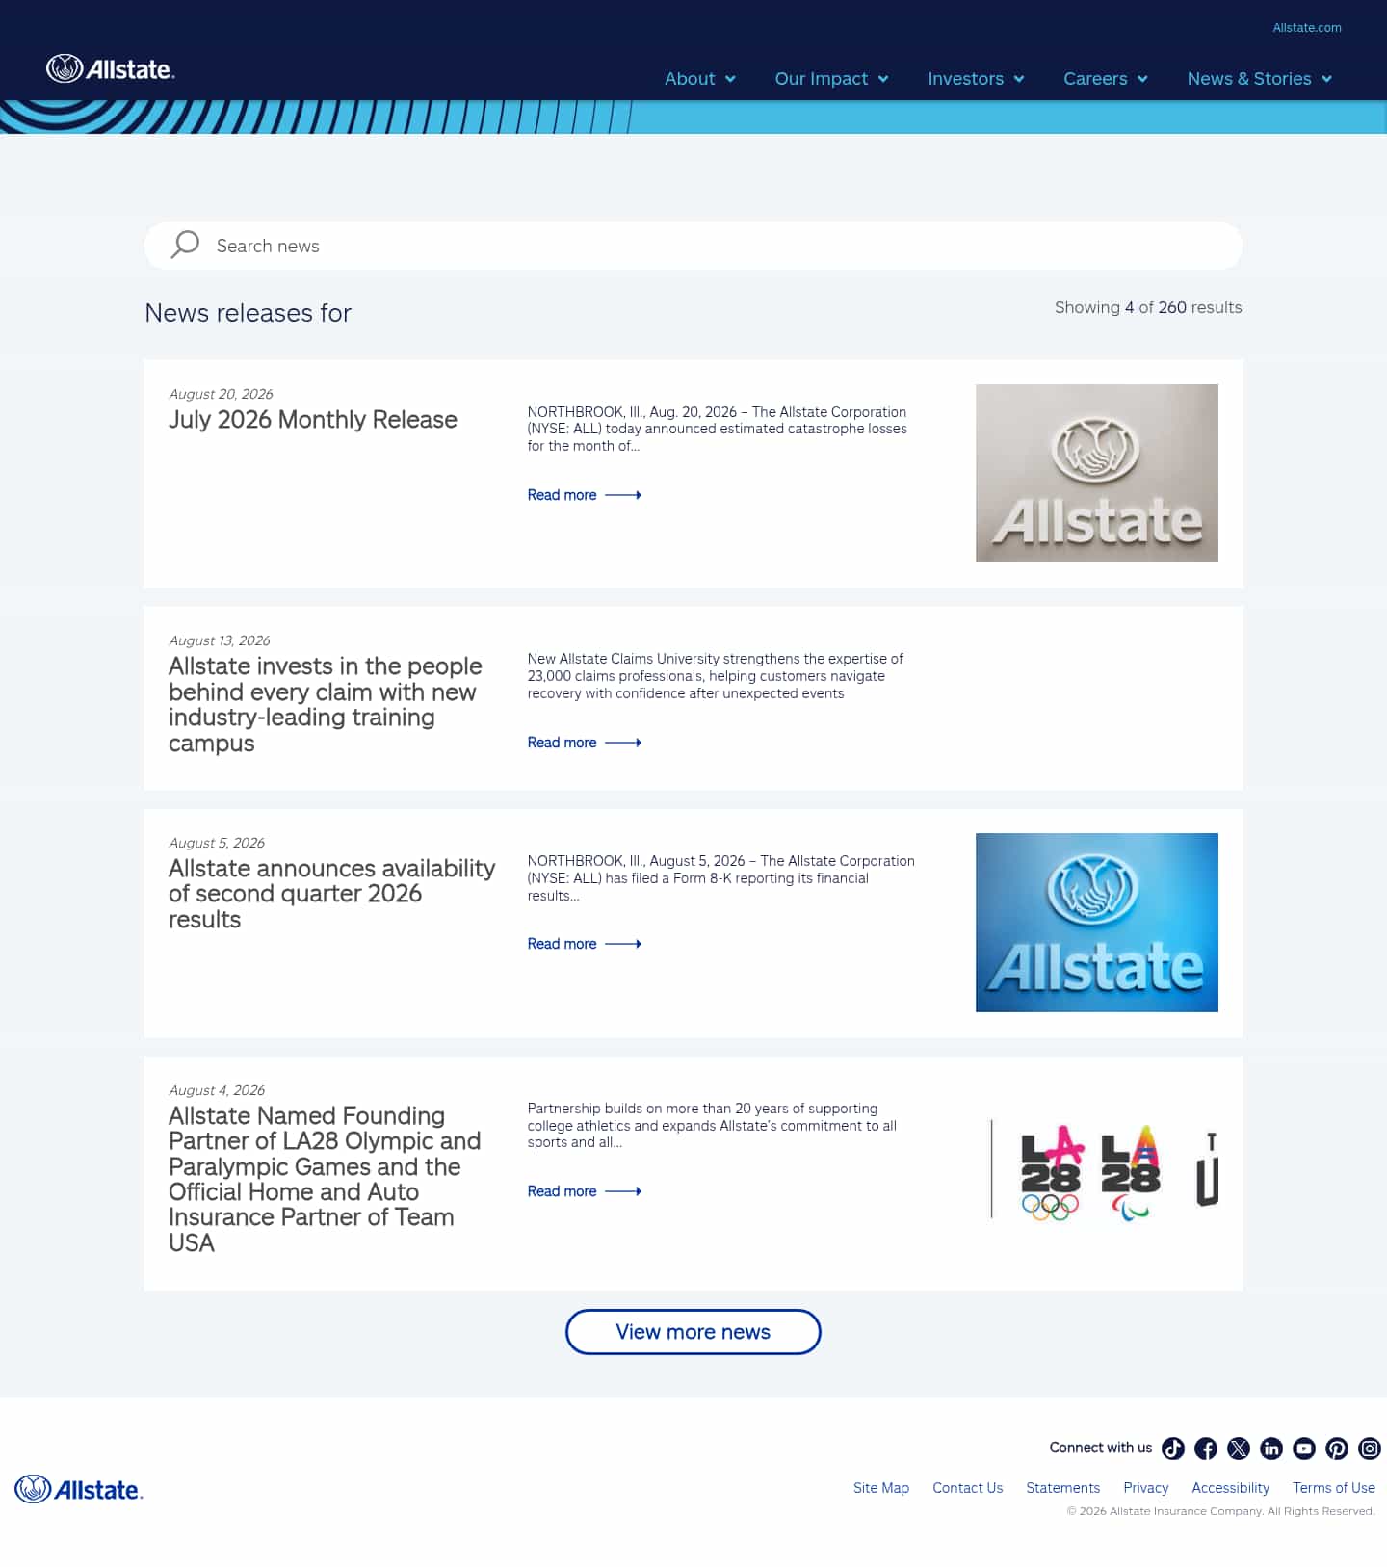
Task: Open Allstate's Facebook page icon
Action: [1206, 1449]
